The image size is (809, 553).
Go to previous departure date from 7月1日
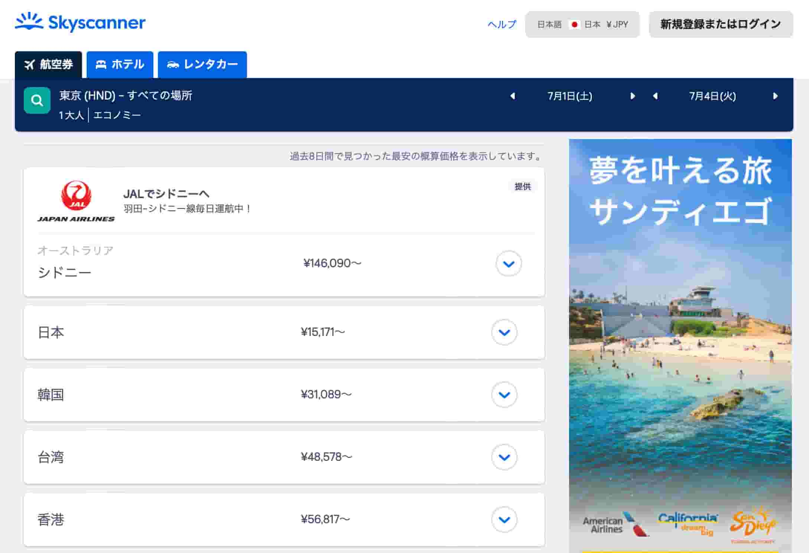[513, 96]
